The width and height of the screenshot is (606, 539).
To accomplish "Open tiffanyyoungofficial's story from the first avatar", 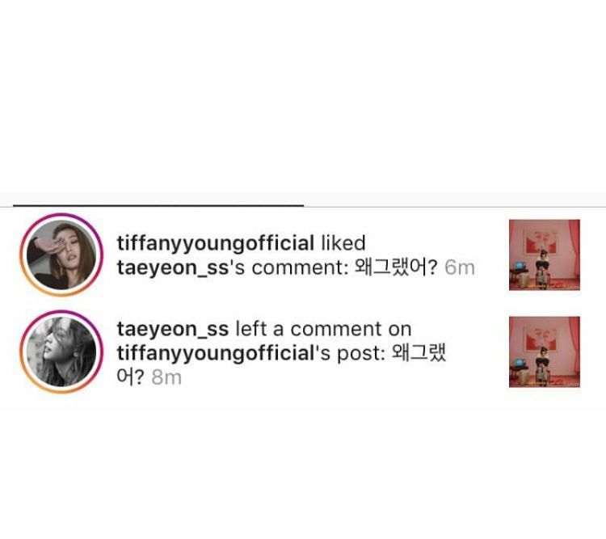I will coord(61,255).
